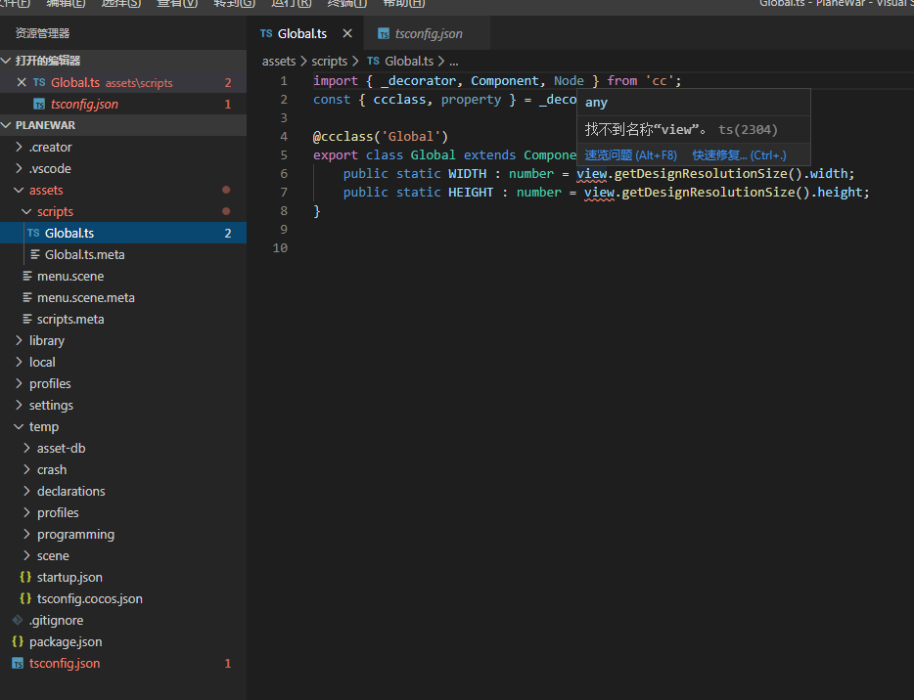Click the package.json braces icon
Image resolution: width=914 pixels, height=700 pixels.
18,642
